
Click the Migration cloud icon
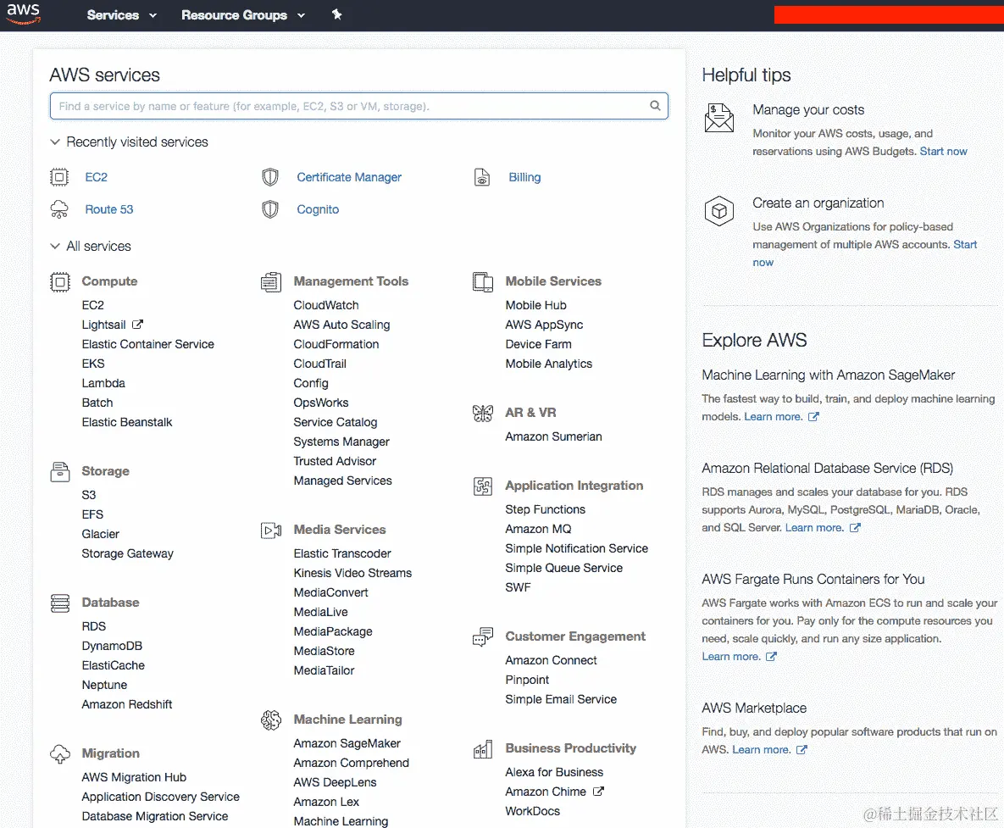pos(60,753)
